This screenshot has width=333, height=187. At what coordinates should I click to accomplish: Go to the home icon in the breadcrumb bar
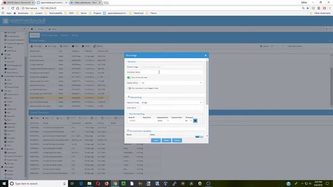pyautogui.click(x=32, y=29)
